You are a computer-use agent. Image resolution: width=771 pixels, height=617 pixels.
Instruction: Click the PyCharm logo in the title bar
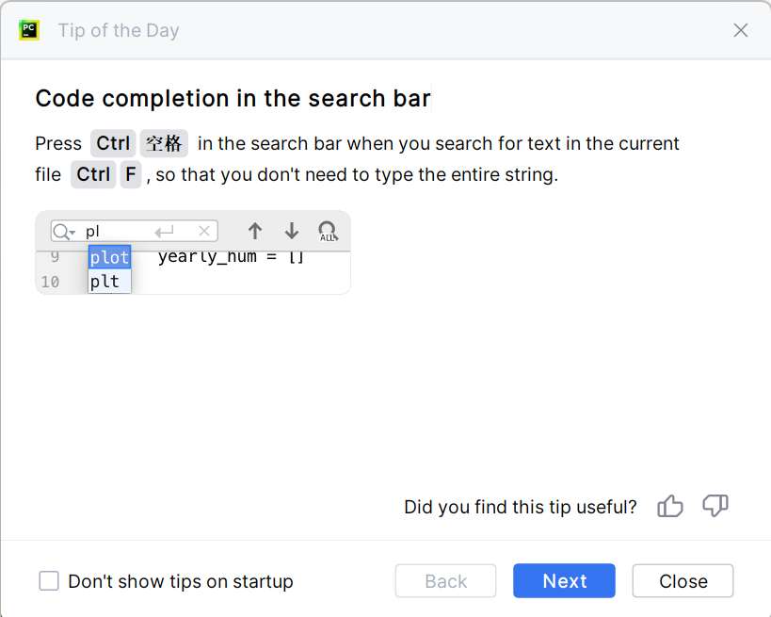click(28, 30)
